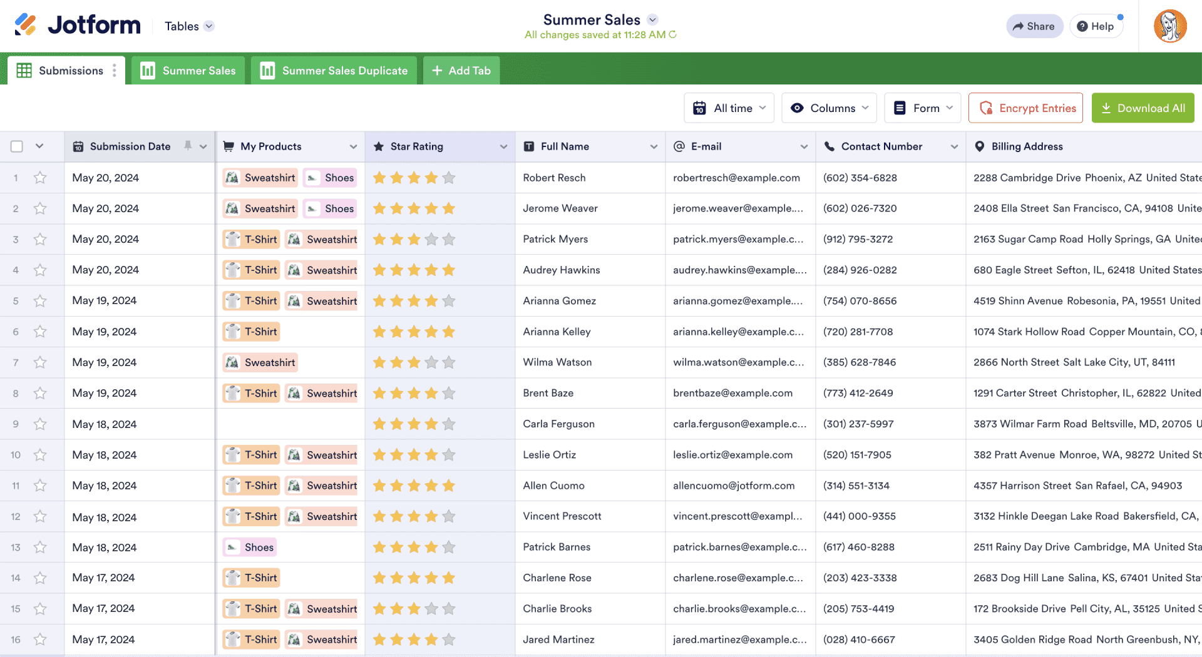The image size is (1202, 657).
Task: Click the Star Rating column star icon
Action: coord(378,146)
